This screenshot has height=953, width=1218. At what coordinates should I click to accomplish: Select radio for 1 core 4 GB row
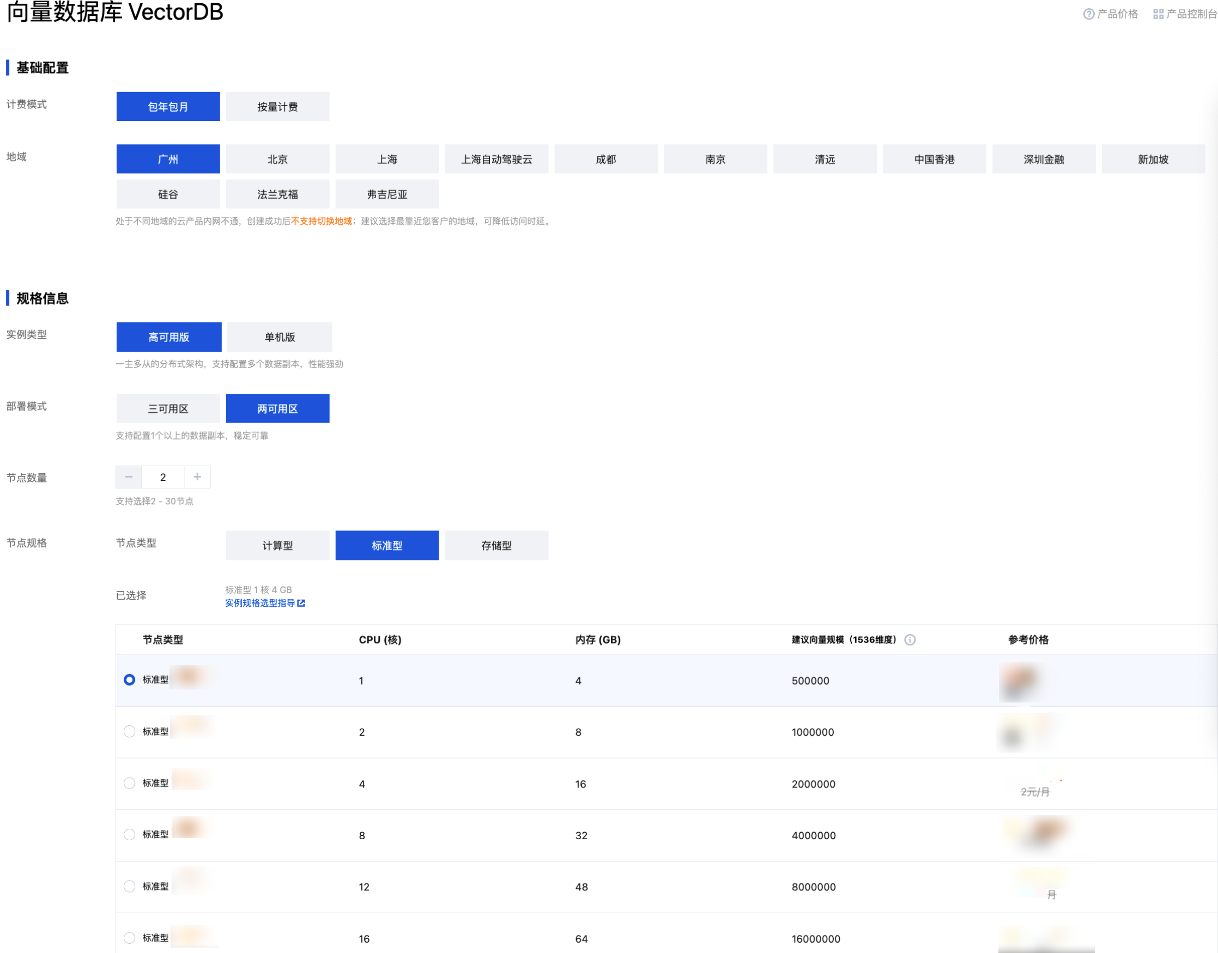pyautogui.click(x=130, y=680)
